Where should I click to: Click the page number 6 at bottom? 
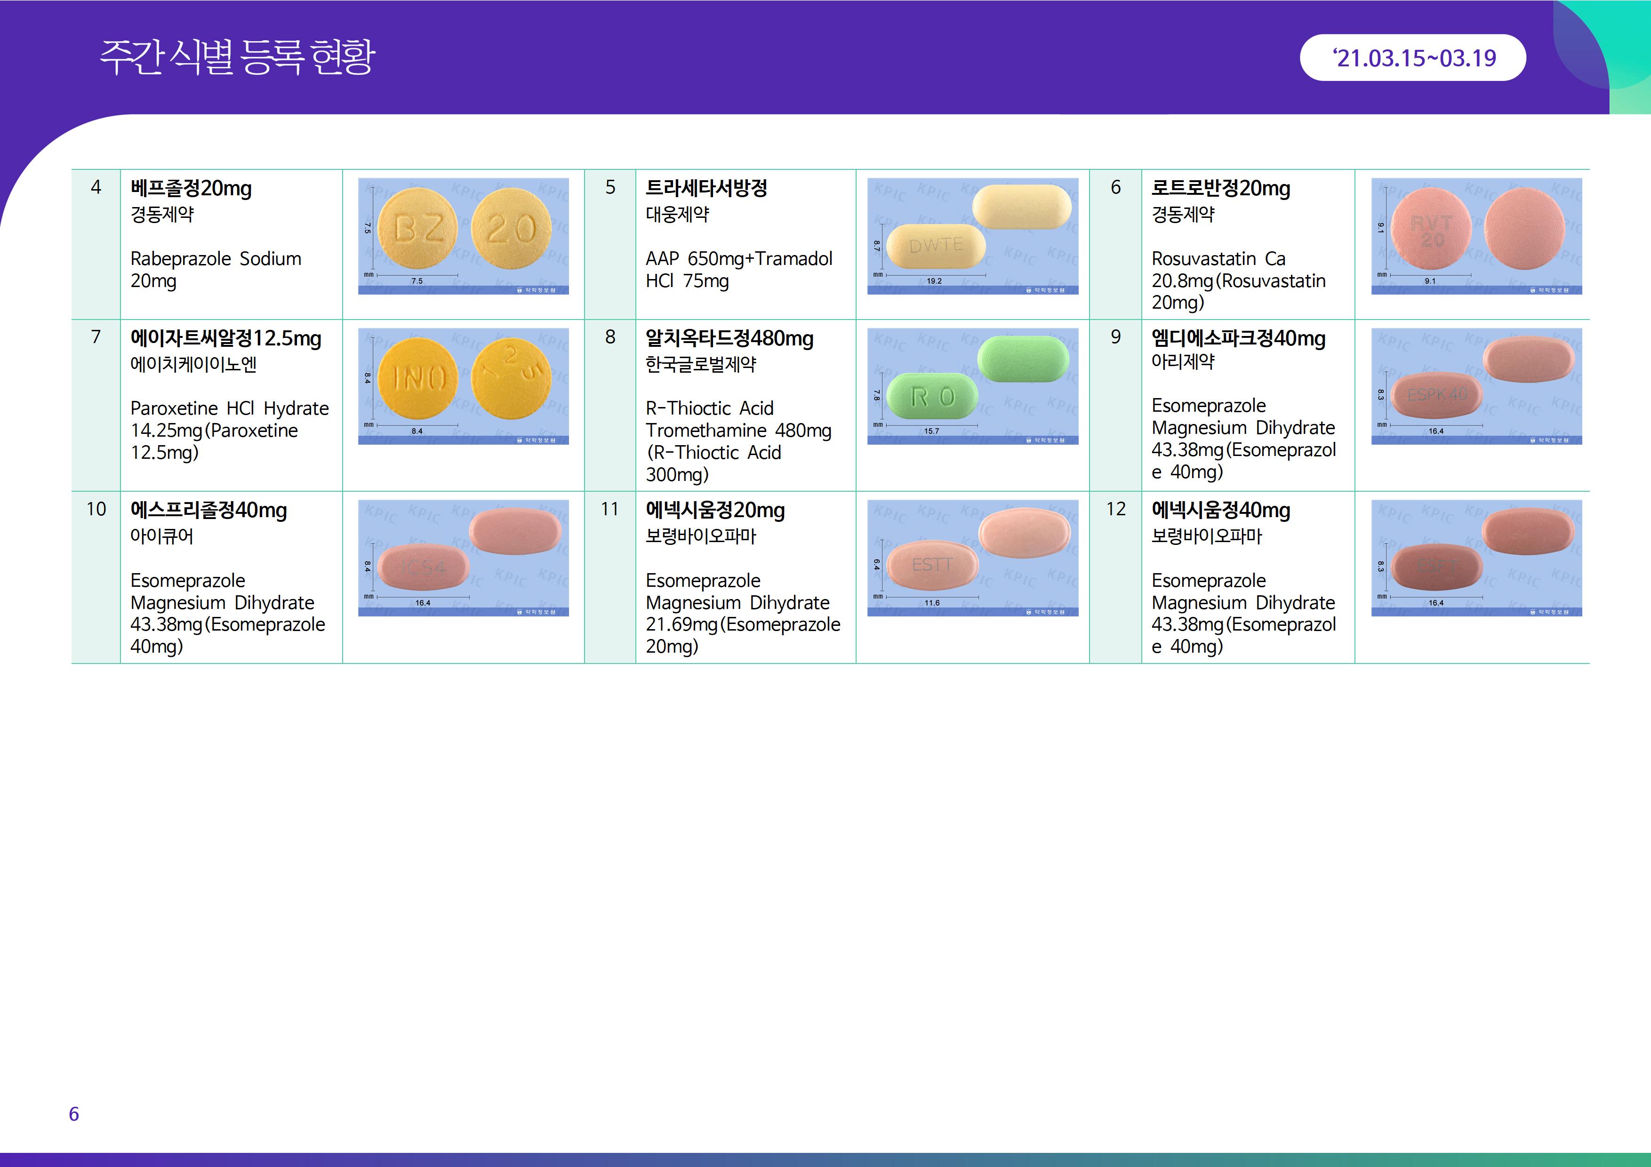pos(73,1114)
